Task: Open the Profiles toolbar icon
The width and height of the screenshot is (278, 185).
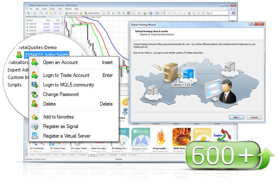Action: coord(34,13)
